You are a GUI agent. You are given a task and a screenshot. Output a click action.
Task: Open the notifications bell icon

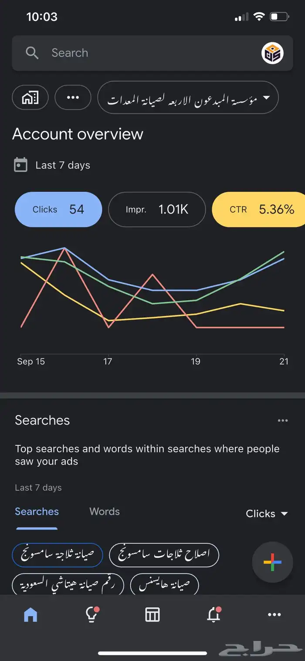tap(213, 614)
